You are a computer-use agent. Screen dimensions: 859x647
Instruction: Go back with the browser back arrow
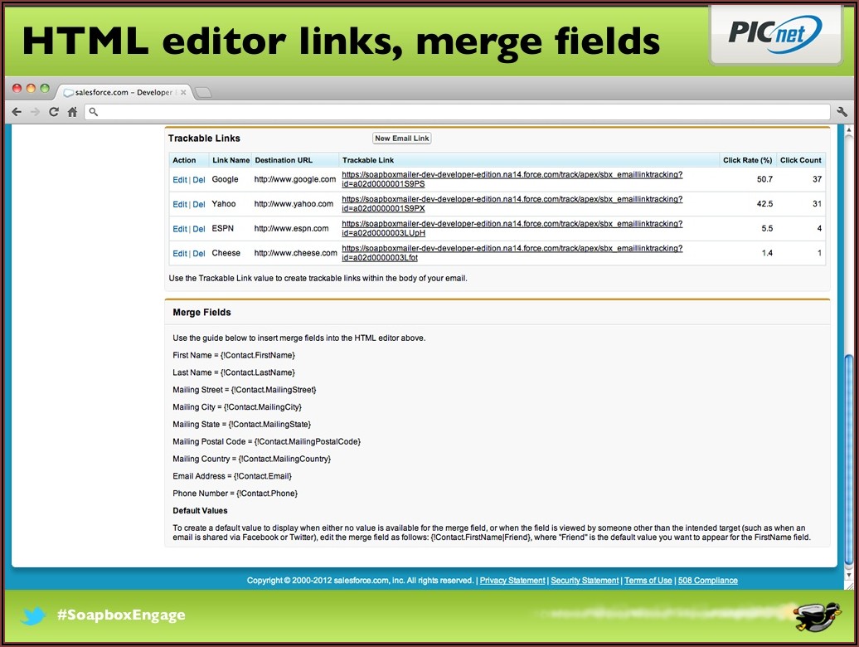[17, 112]
